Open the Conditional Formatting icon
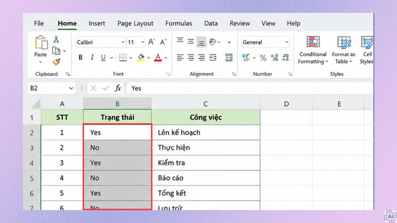 click(x=313, y=42)
